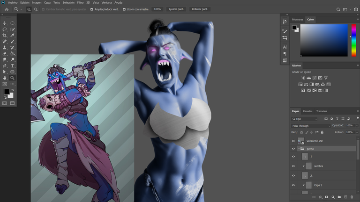The width and height of the screenshot is (360, 202).
Task: Open the 'Tipo' layer filter dropdown
Action: (304, 119)
